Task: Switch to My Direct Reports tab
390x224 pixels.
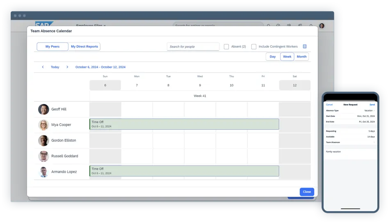Action: (84, 47)
